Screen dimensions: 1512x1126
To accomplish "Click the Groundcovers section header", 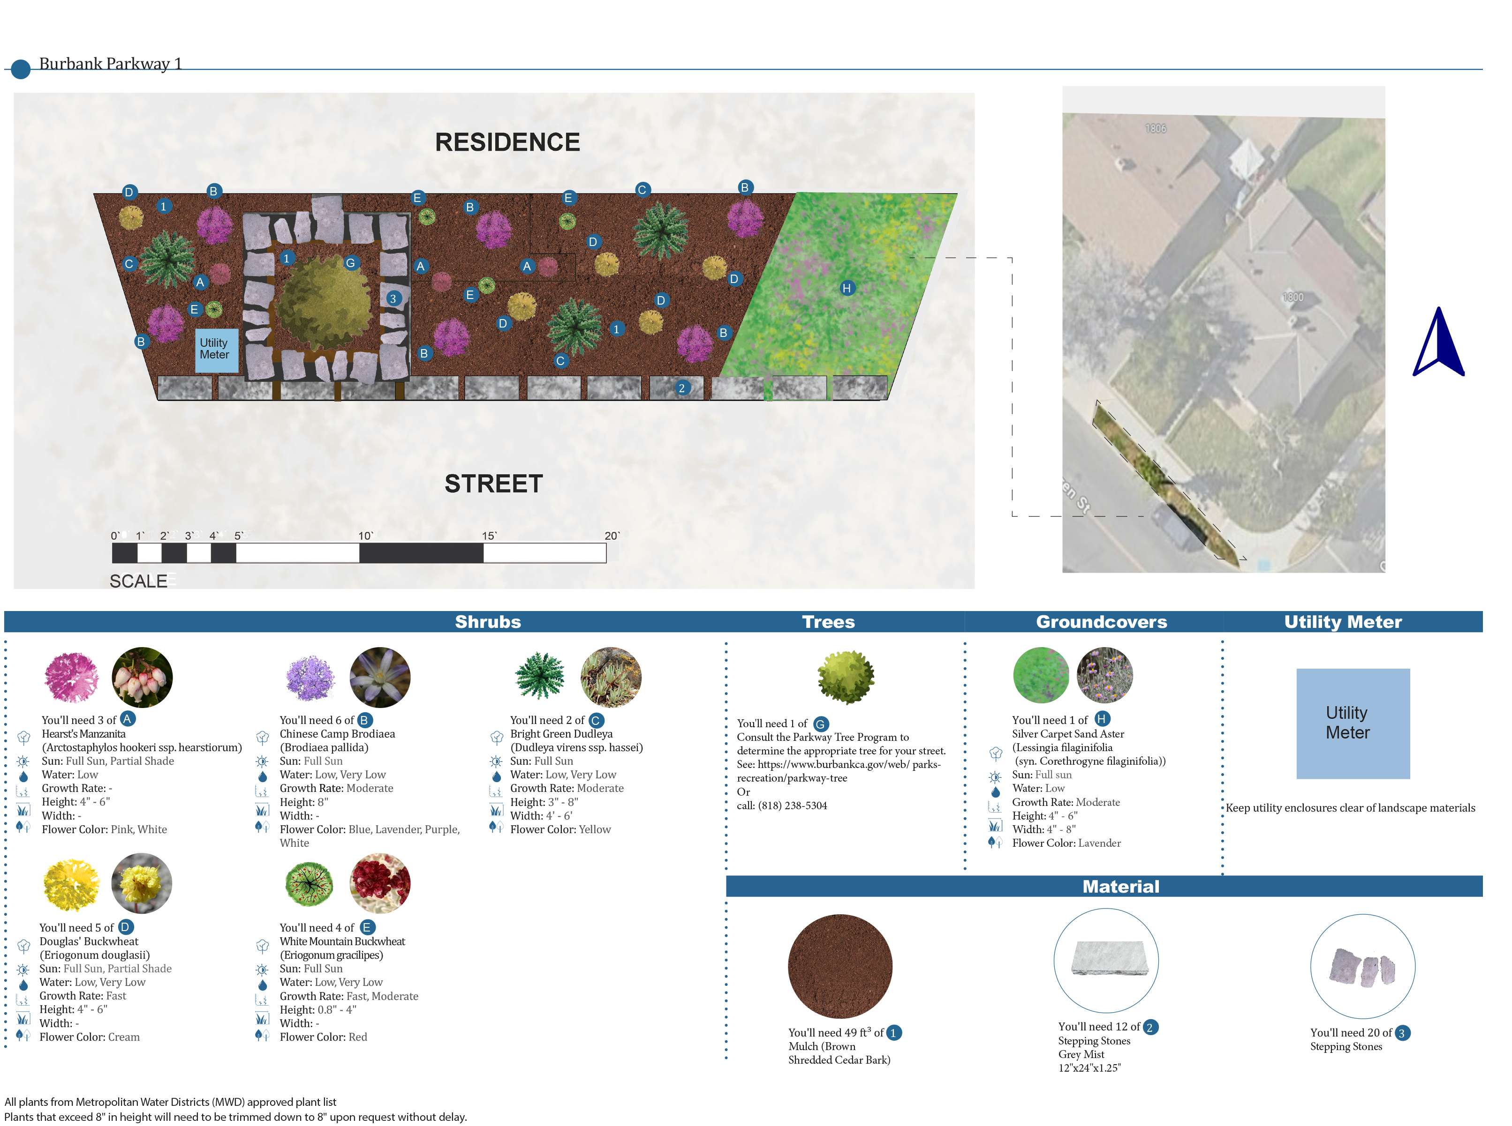I will 1101,622.
